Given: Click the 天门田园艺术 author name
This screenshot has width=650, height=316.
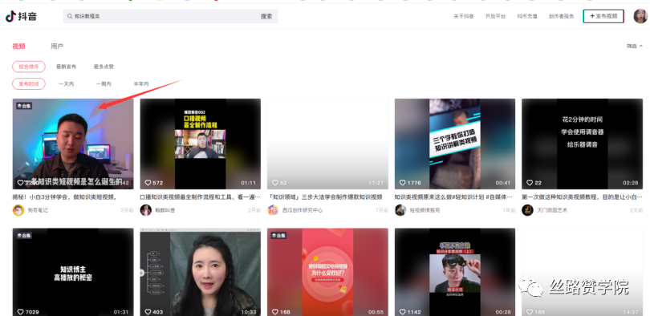Looking at the screenshot, I should click(x=552, y=210).
